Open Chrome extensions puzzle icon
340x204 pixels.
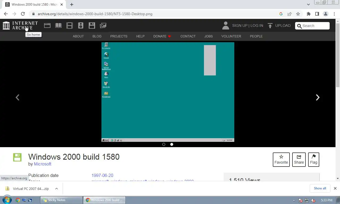click(x=308, y=14)
